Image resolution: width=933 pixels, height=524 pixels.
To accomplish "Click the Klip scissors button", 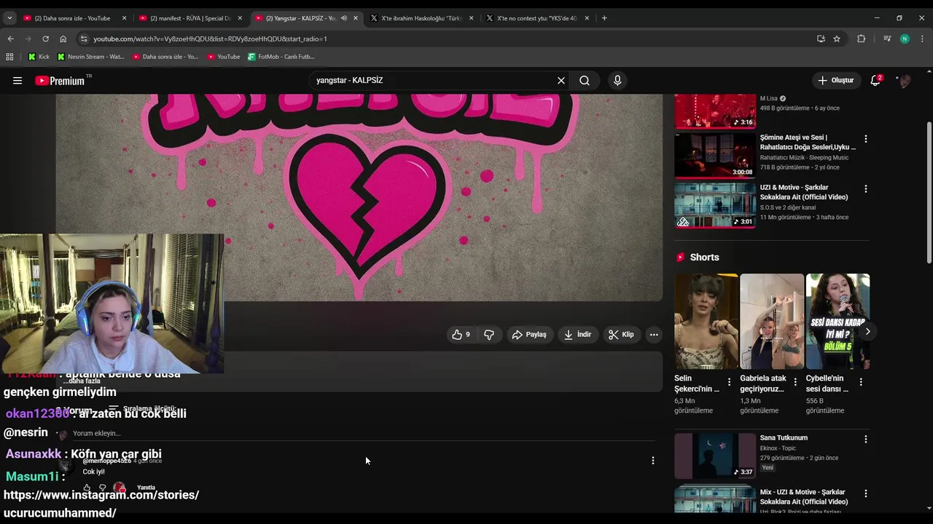I will tap(621, 335).
